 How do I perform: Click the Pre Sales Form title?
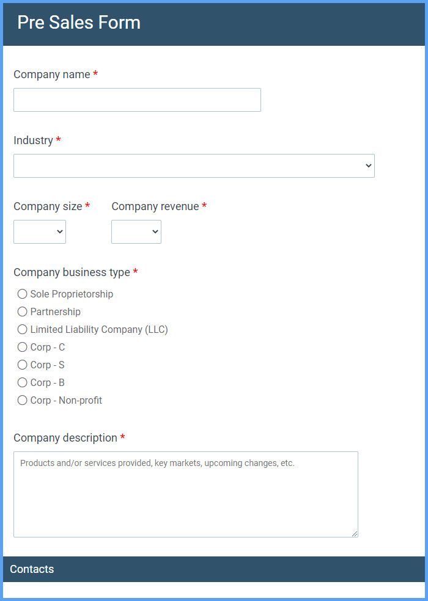pos(79,23)
